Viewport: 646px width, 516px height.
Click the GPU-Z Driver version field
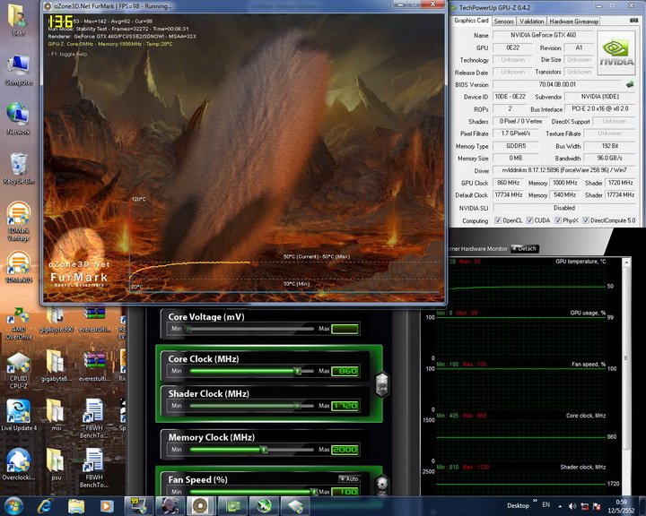click(564, 170)
